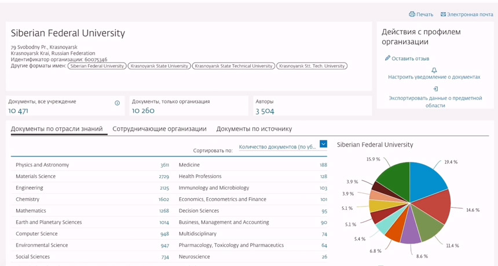Click the bell icon for document alerts
Image resolution: width=498 pixels, height=266 pixels.
(434, 70)
